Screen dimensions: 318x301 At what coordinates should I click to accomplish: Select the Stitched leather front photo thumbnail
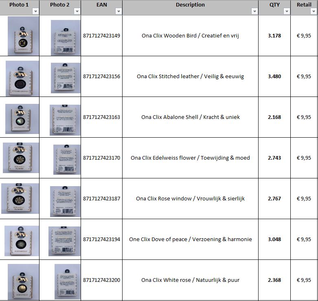(x=22, y=79)
